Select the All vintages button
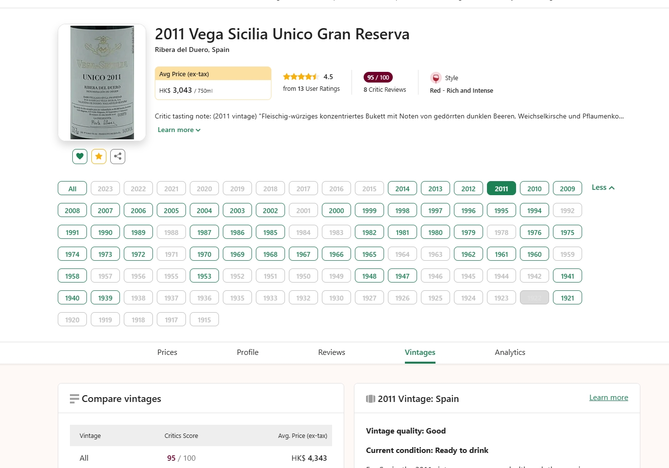This screenshot has width=669, height=468. (x=72, y=188)
